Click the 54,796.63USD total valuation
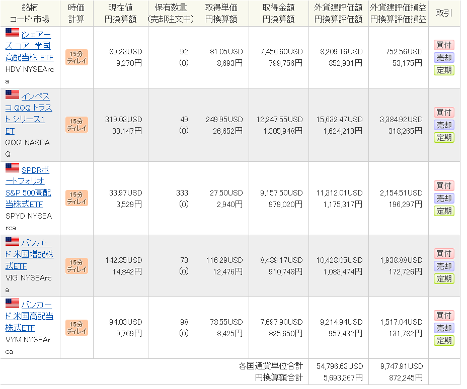The width and height of the screenshot is (467, 389). 340,366
